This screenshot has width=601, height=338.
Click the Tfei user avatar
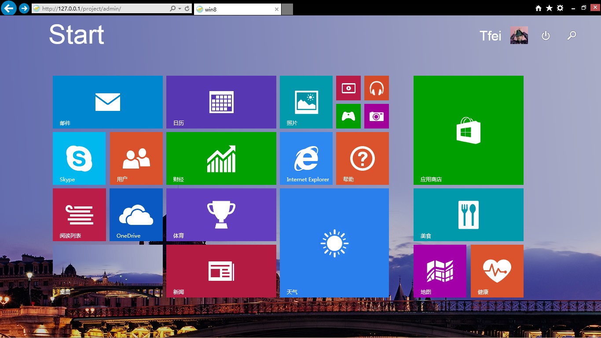pos(519,35)
